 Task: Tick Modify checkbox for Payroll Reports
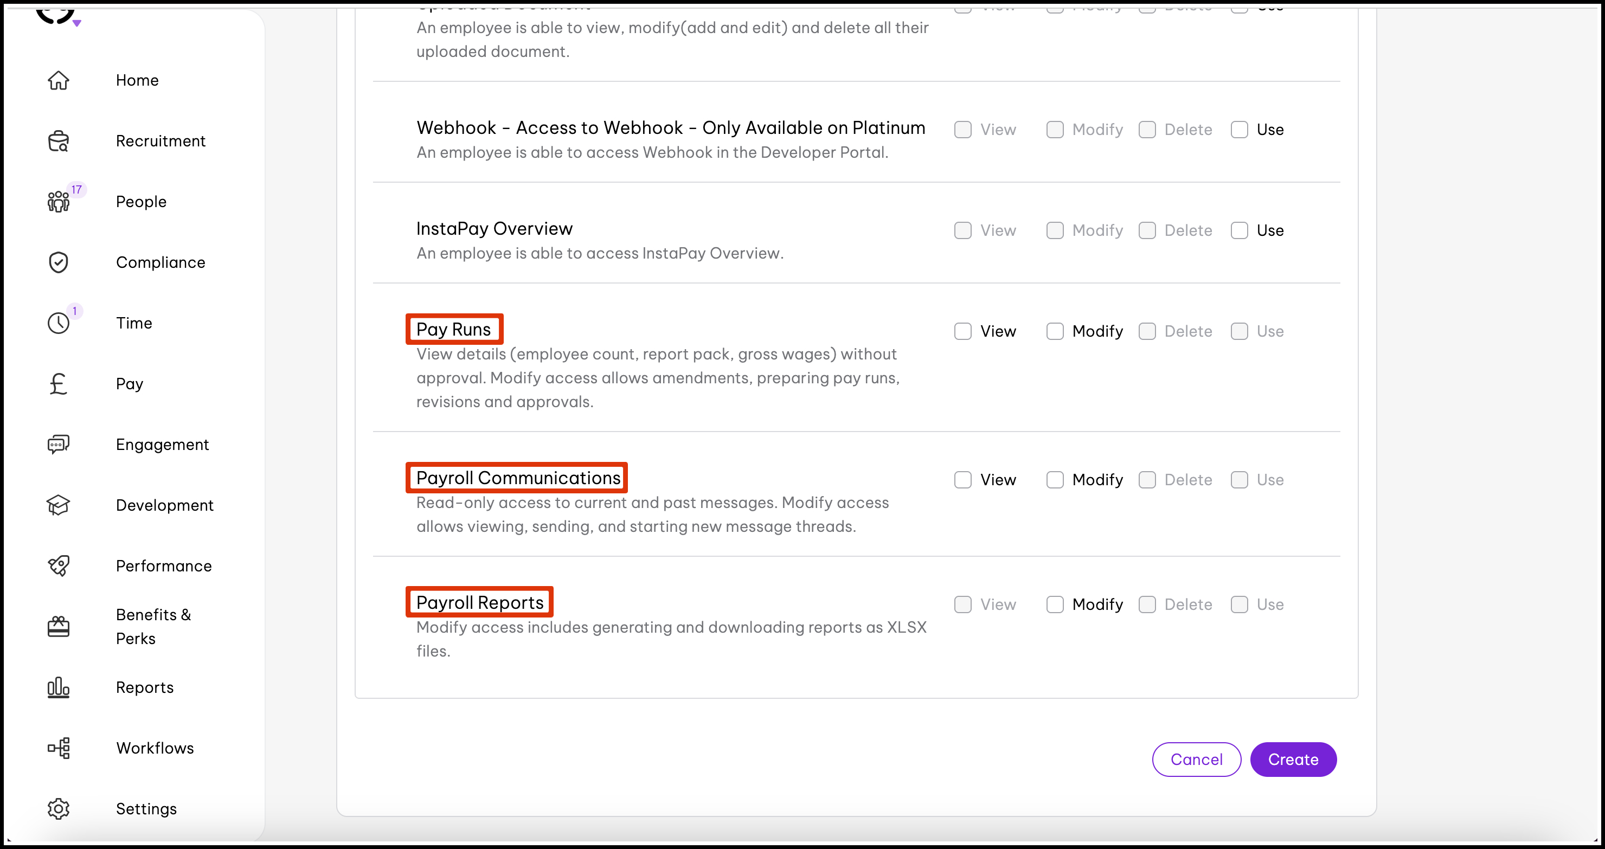click(1055, 604)
